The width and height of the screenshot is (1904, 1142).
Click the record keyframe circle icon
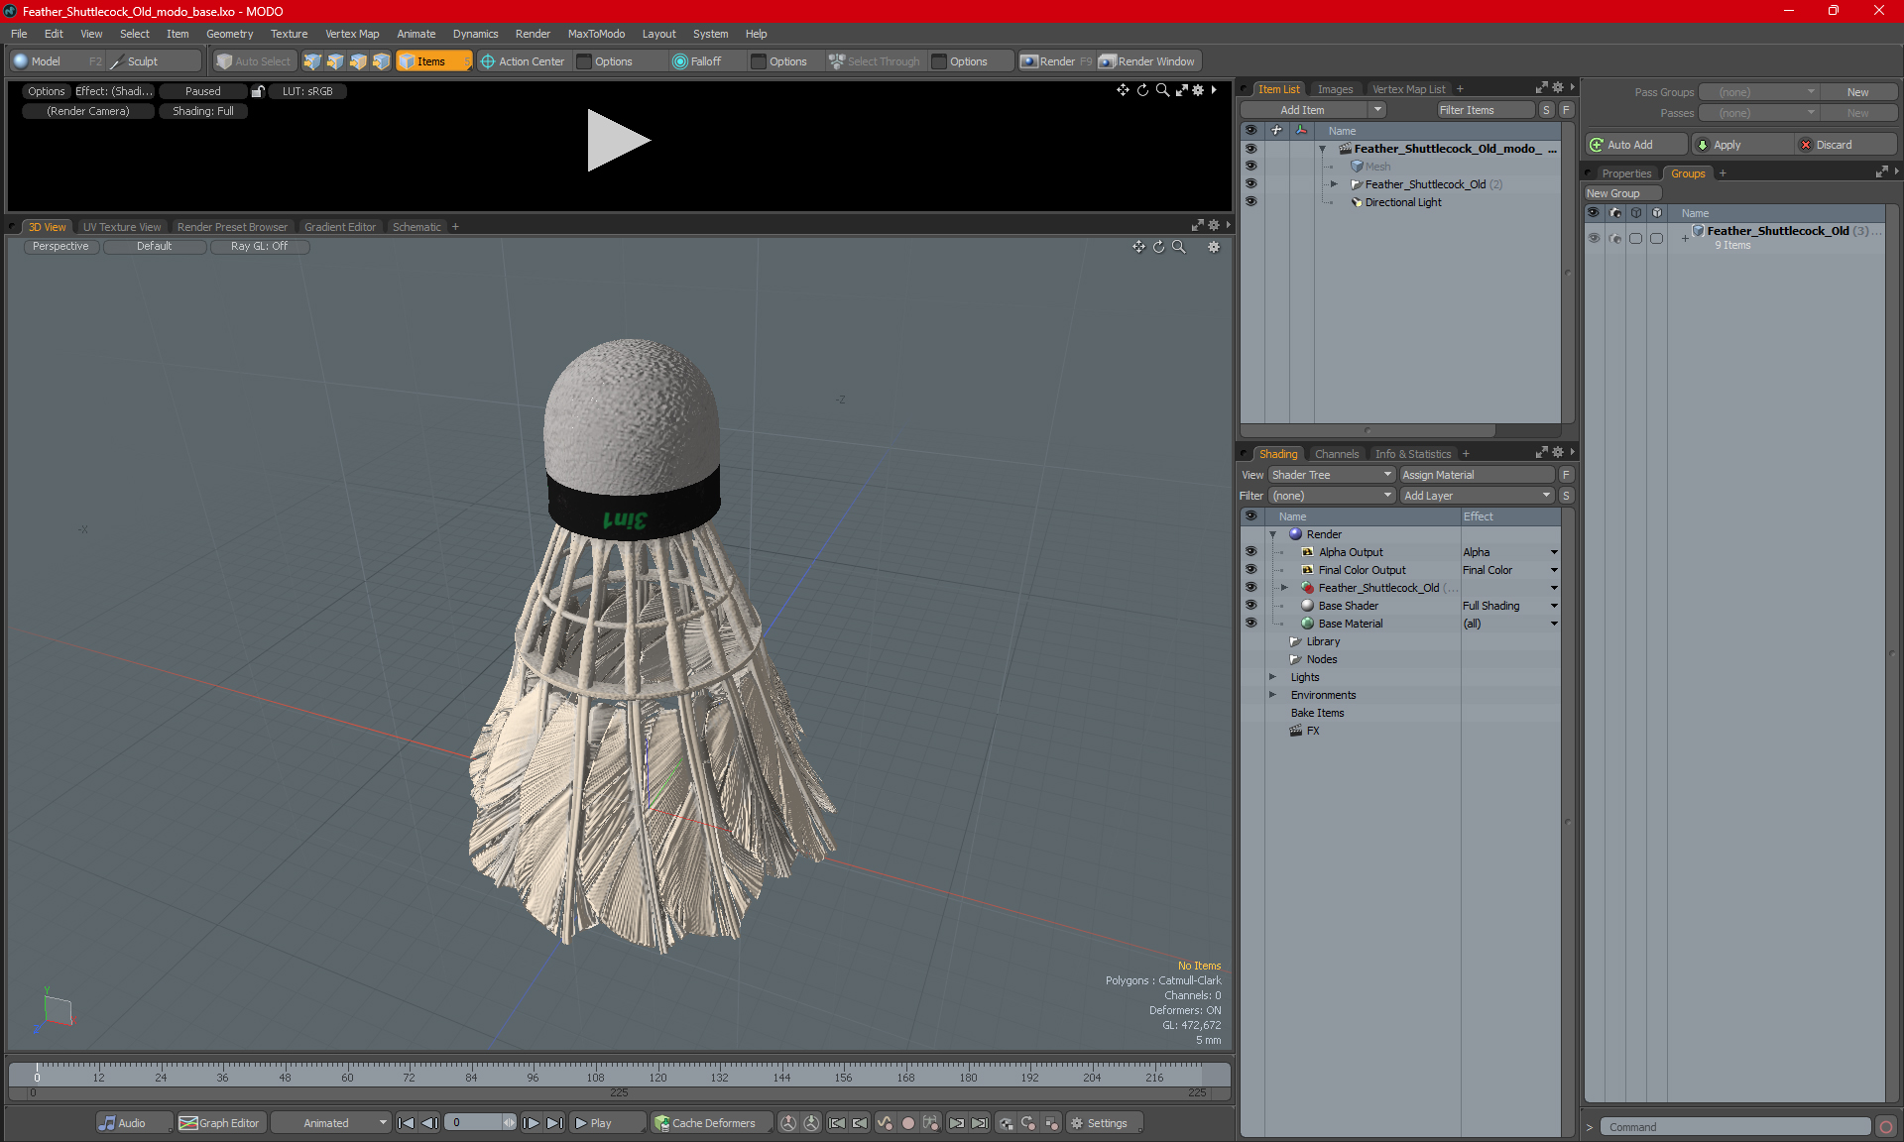[x=907, y=1123]
